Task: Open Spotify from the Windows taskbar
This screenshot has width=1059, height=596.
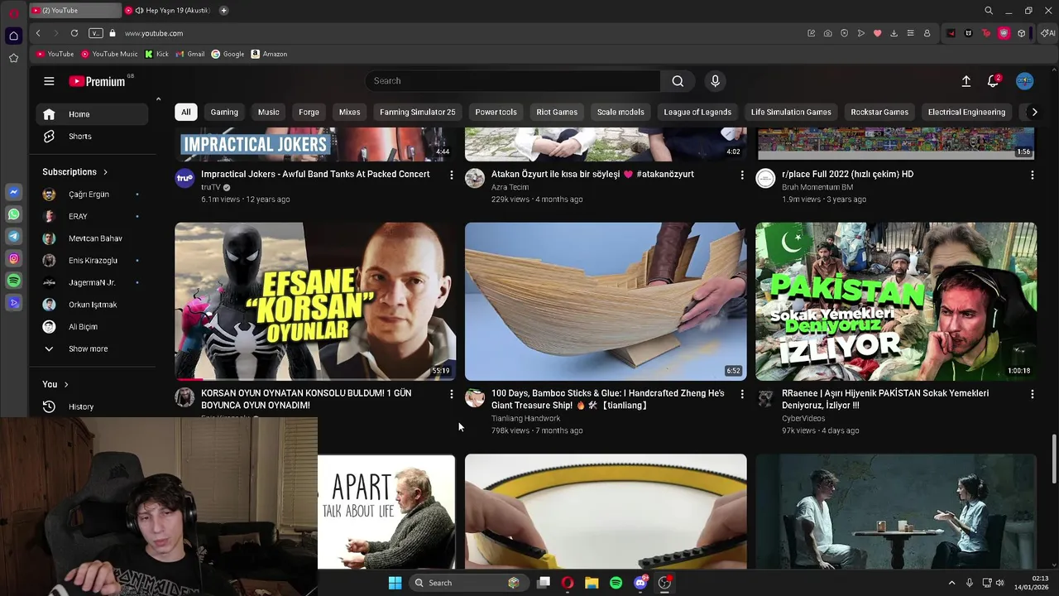Action: click(616, 583)
